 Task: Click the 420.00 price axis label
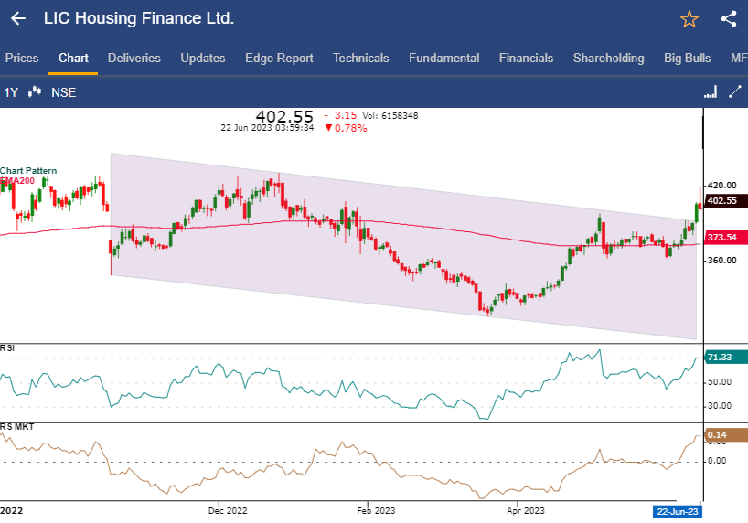722,185
